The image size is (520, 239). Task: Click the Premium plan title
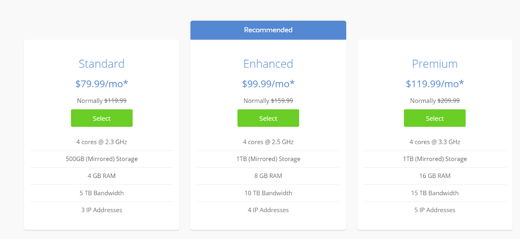tap(435, 64)
